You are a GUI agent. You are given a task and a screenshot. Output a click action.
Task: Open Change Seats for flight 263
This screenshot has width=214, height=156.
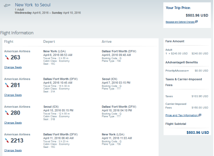point(13,67)
